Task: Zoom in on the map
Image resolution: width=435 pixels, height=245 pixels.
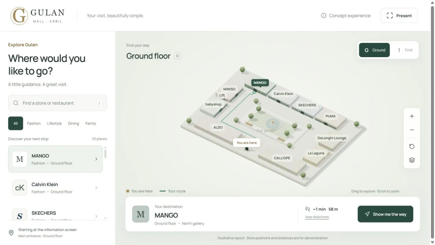Action: pyautogui.click(x=412, y=116)
